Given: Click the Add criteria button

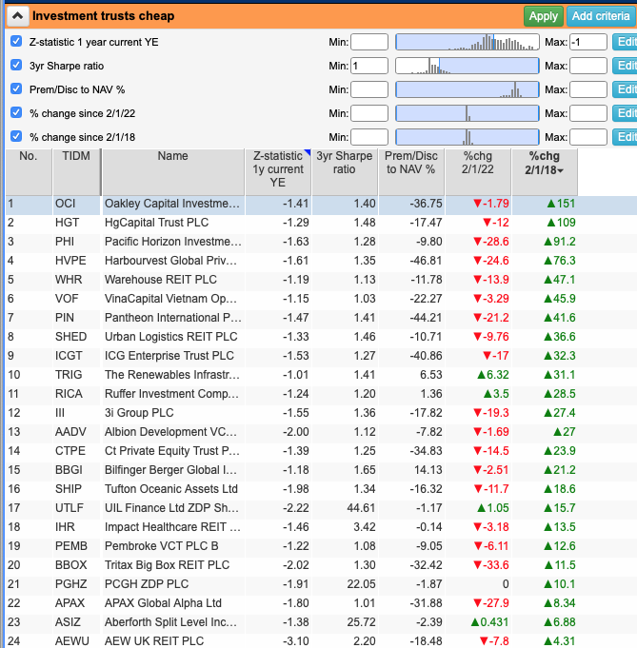Looking at the screenshot, I should 601,16.
